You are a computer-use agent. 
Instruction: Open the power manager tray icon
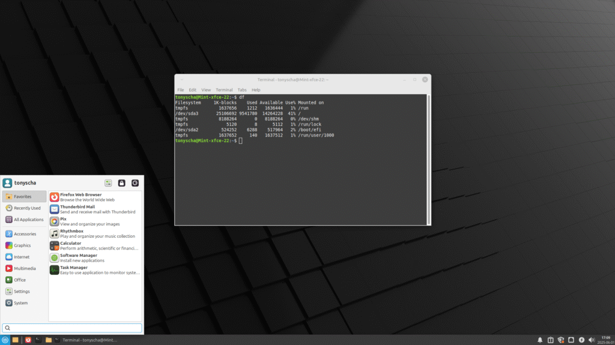[581, 340]
